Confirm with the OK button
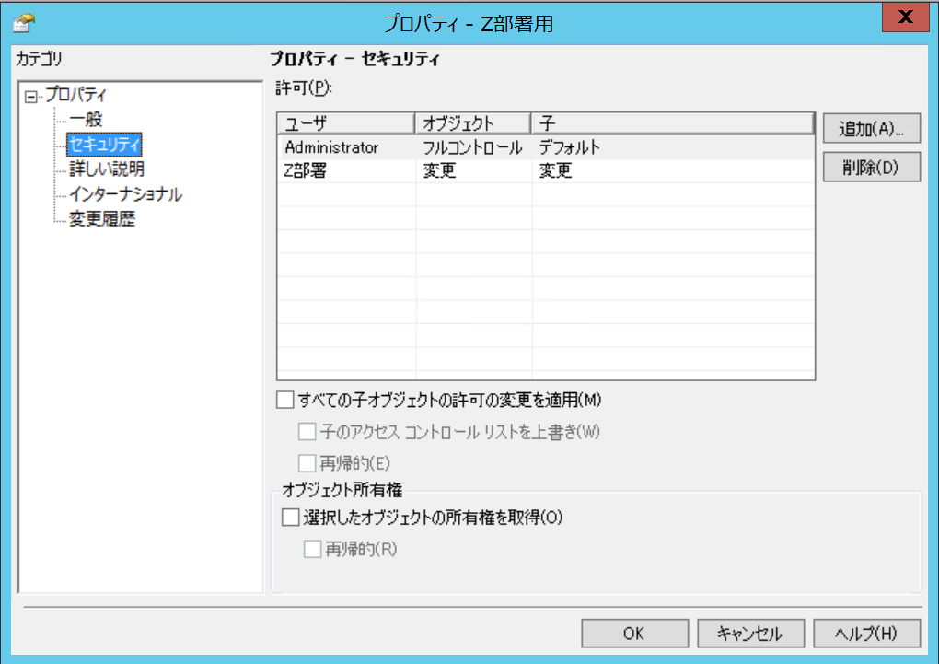Screen dimensions: 939x664 tap(635, 634)
